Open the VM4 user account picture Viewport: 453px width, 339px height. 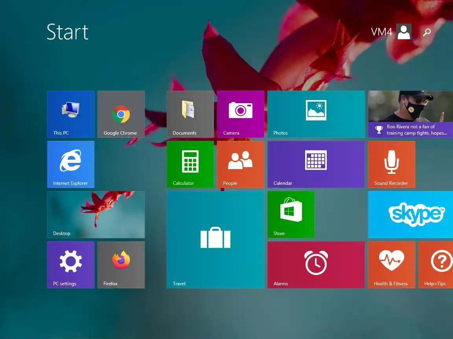click(x=404, y=31)
